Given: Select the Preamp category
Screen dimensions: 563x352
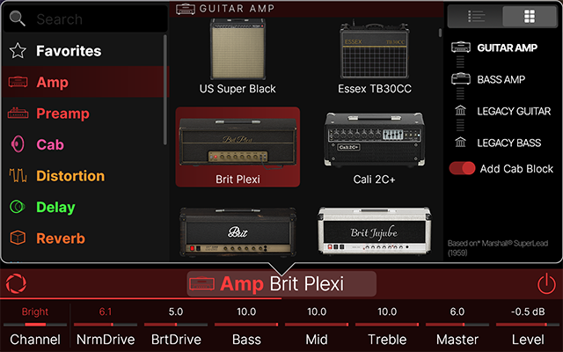Looking at the screenshot, I should tap(85, 114).
